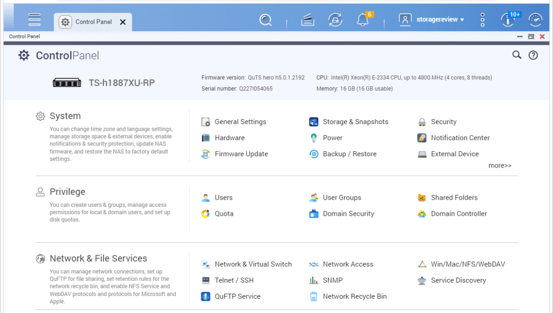This screenshot has height=313, width=553.
Task: Click the Power lightbulb icon
Action: tap(313, 138)
